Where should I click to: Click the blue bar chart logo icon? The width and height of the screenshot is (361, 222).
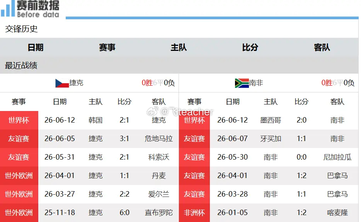[8, 9]
